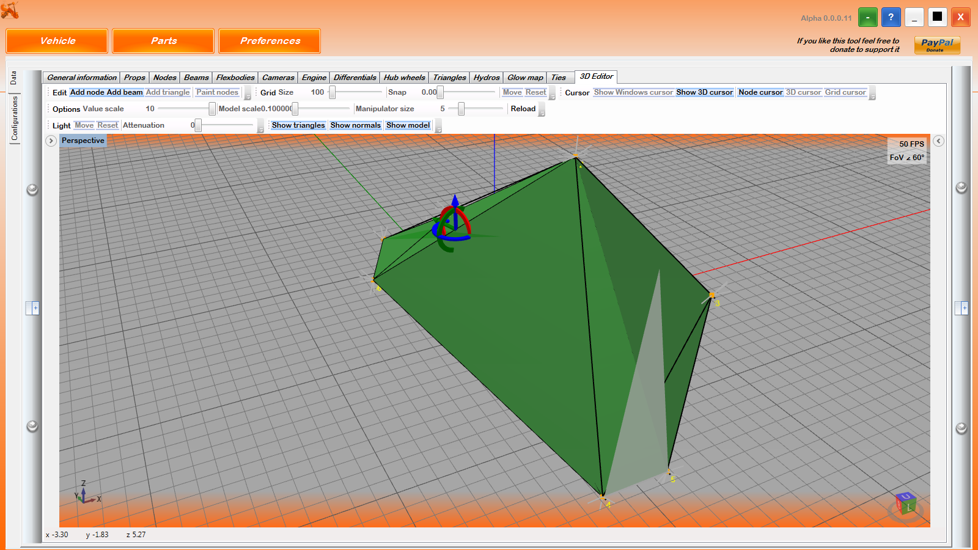Open the Preferences menu
Viewport: 978px width, 550px height.
tap(270, 41)
